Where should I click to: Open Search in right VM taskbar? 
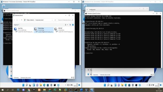click(x=108, y=85)
